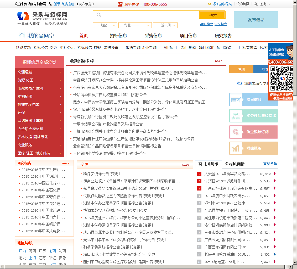Open the 客户服务 dropdown menu
The width and height of the screenshot is (297, 269).
click(x=262, y=4)
